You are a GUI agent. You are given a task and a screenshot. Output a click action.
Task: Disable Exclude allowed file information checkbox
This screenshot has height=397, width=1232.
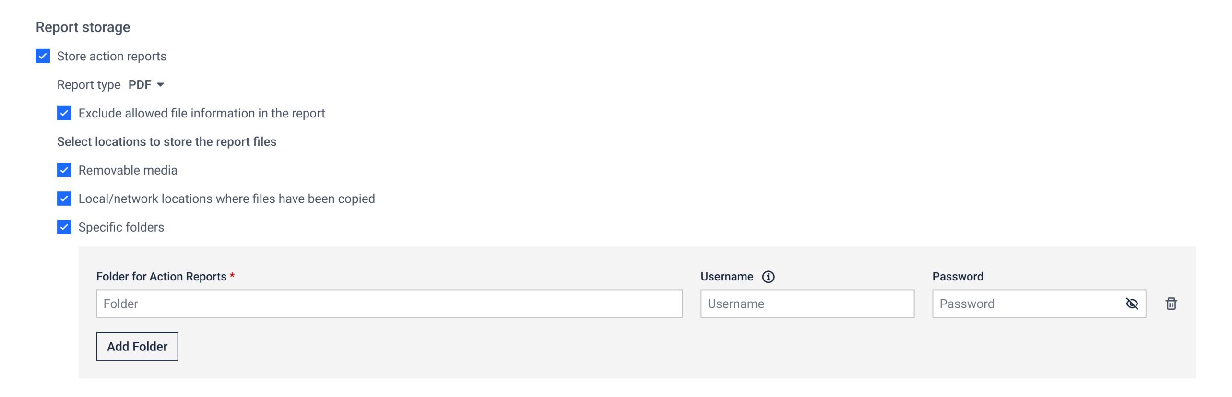tap(64, 113)
